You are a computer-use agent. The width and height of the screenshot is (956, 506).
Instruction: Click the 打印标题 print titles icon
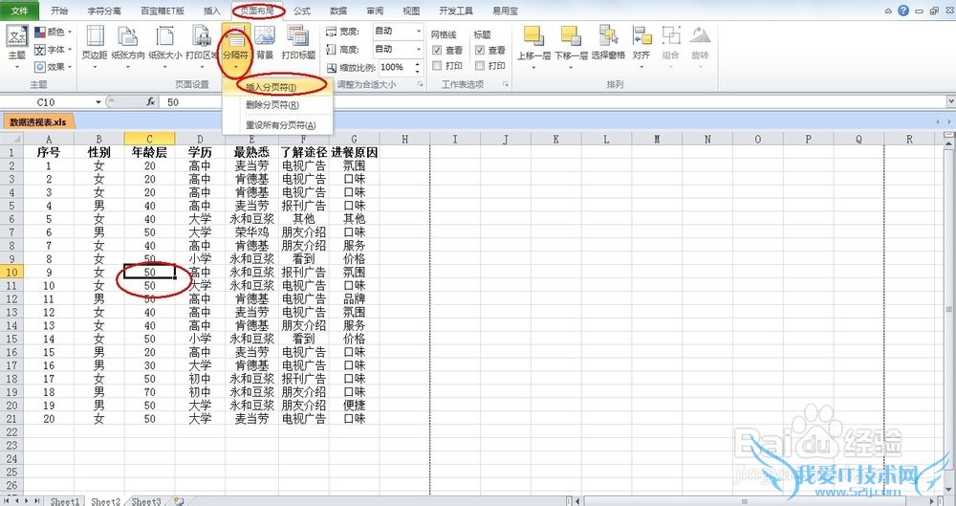298,36
